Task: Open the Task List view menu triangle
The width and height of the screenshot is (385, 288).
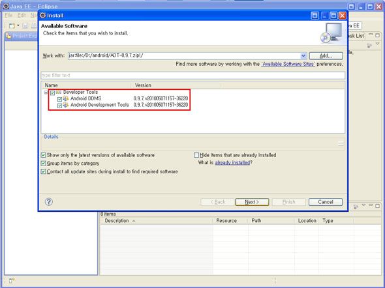Action: (377, 44)
